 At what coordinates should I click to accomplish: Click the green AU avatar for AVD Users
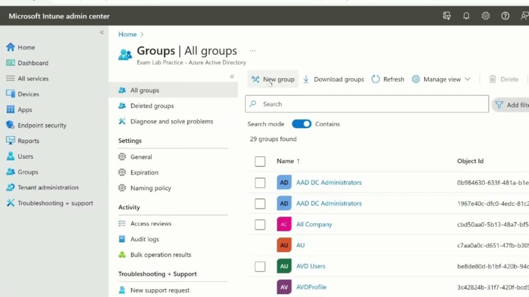284,266
